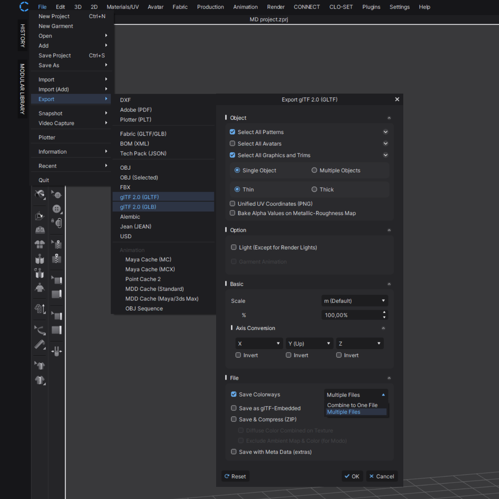The height and width of the screenshot is (499, 499).
Task: Collapse the Object section
Action: (x=389, y=118)
